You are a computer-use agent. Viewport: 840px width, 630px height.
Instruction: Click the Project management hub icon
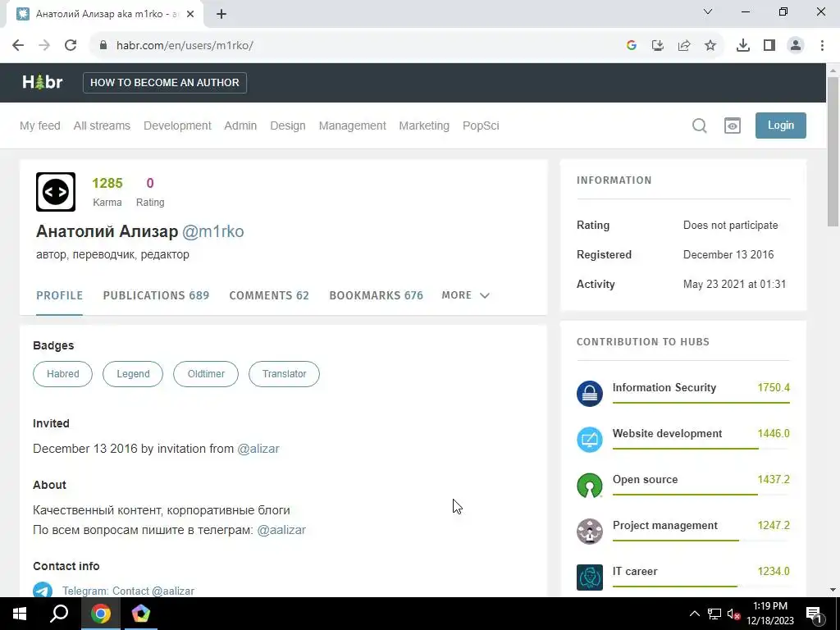(589, 532)
